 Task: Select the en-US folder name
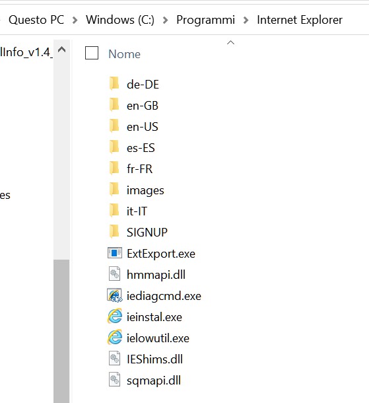click(x=143, y=127)
